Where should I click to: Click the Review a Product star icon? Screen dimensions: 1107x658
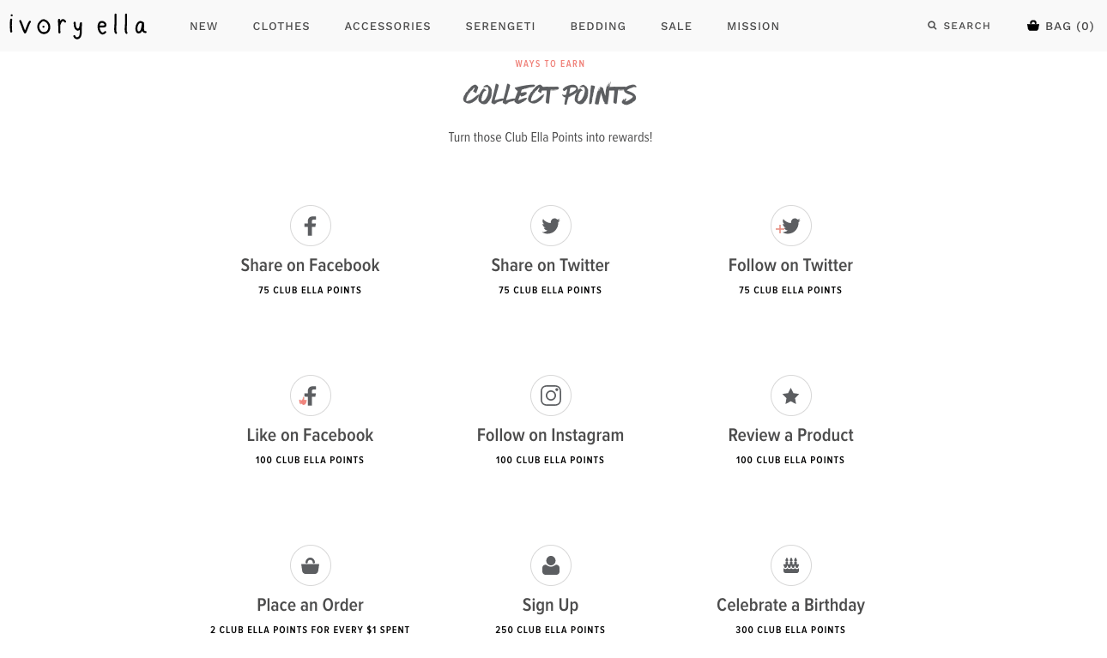790,395
